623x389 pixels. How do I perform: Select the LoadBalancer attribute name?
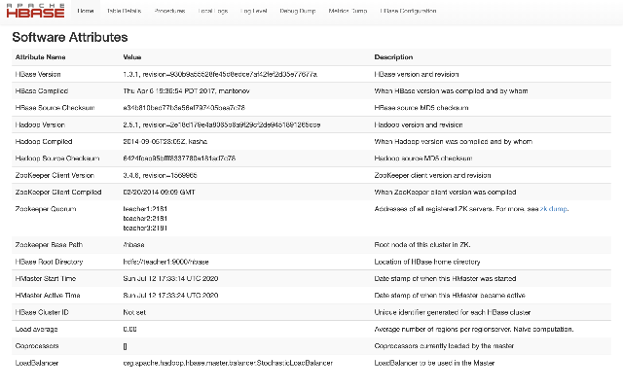tap(37, 363)
